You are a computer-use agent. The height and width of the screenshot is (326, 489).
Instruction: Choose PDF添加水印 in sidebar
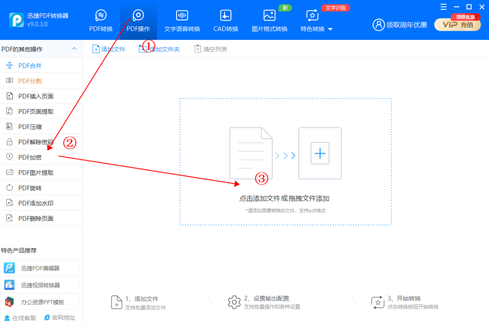tap(41, 203)
